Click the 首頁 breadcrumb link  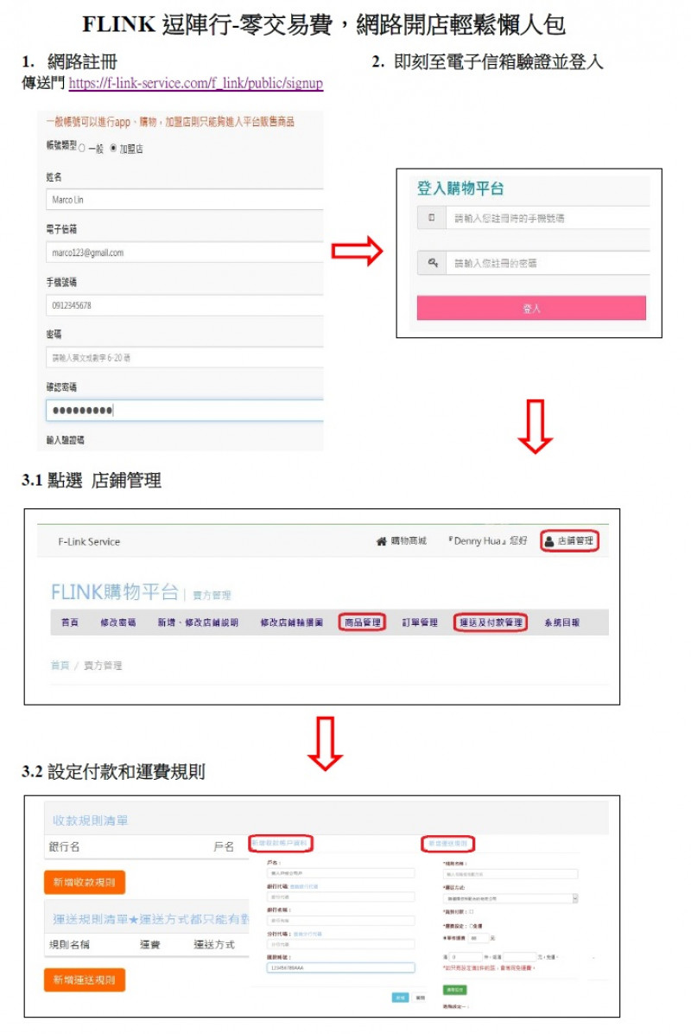[60, 666]
